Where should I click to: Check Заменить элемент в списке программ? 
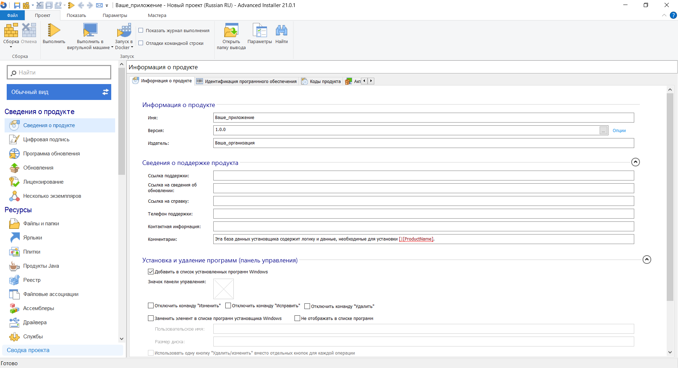click(x=151, y=318)
